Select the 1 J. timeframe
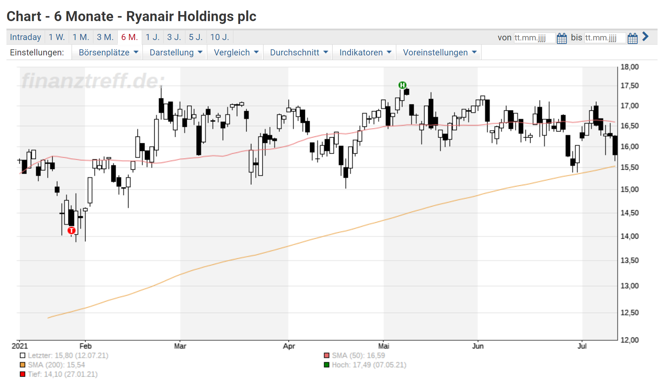Screen dimensions: 659x387 click(x=152, y=37)
